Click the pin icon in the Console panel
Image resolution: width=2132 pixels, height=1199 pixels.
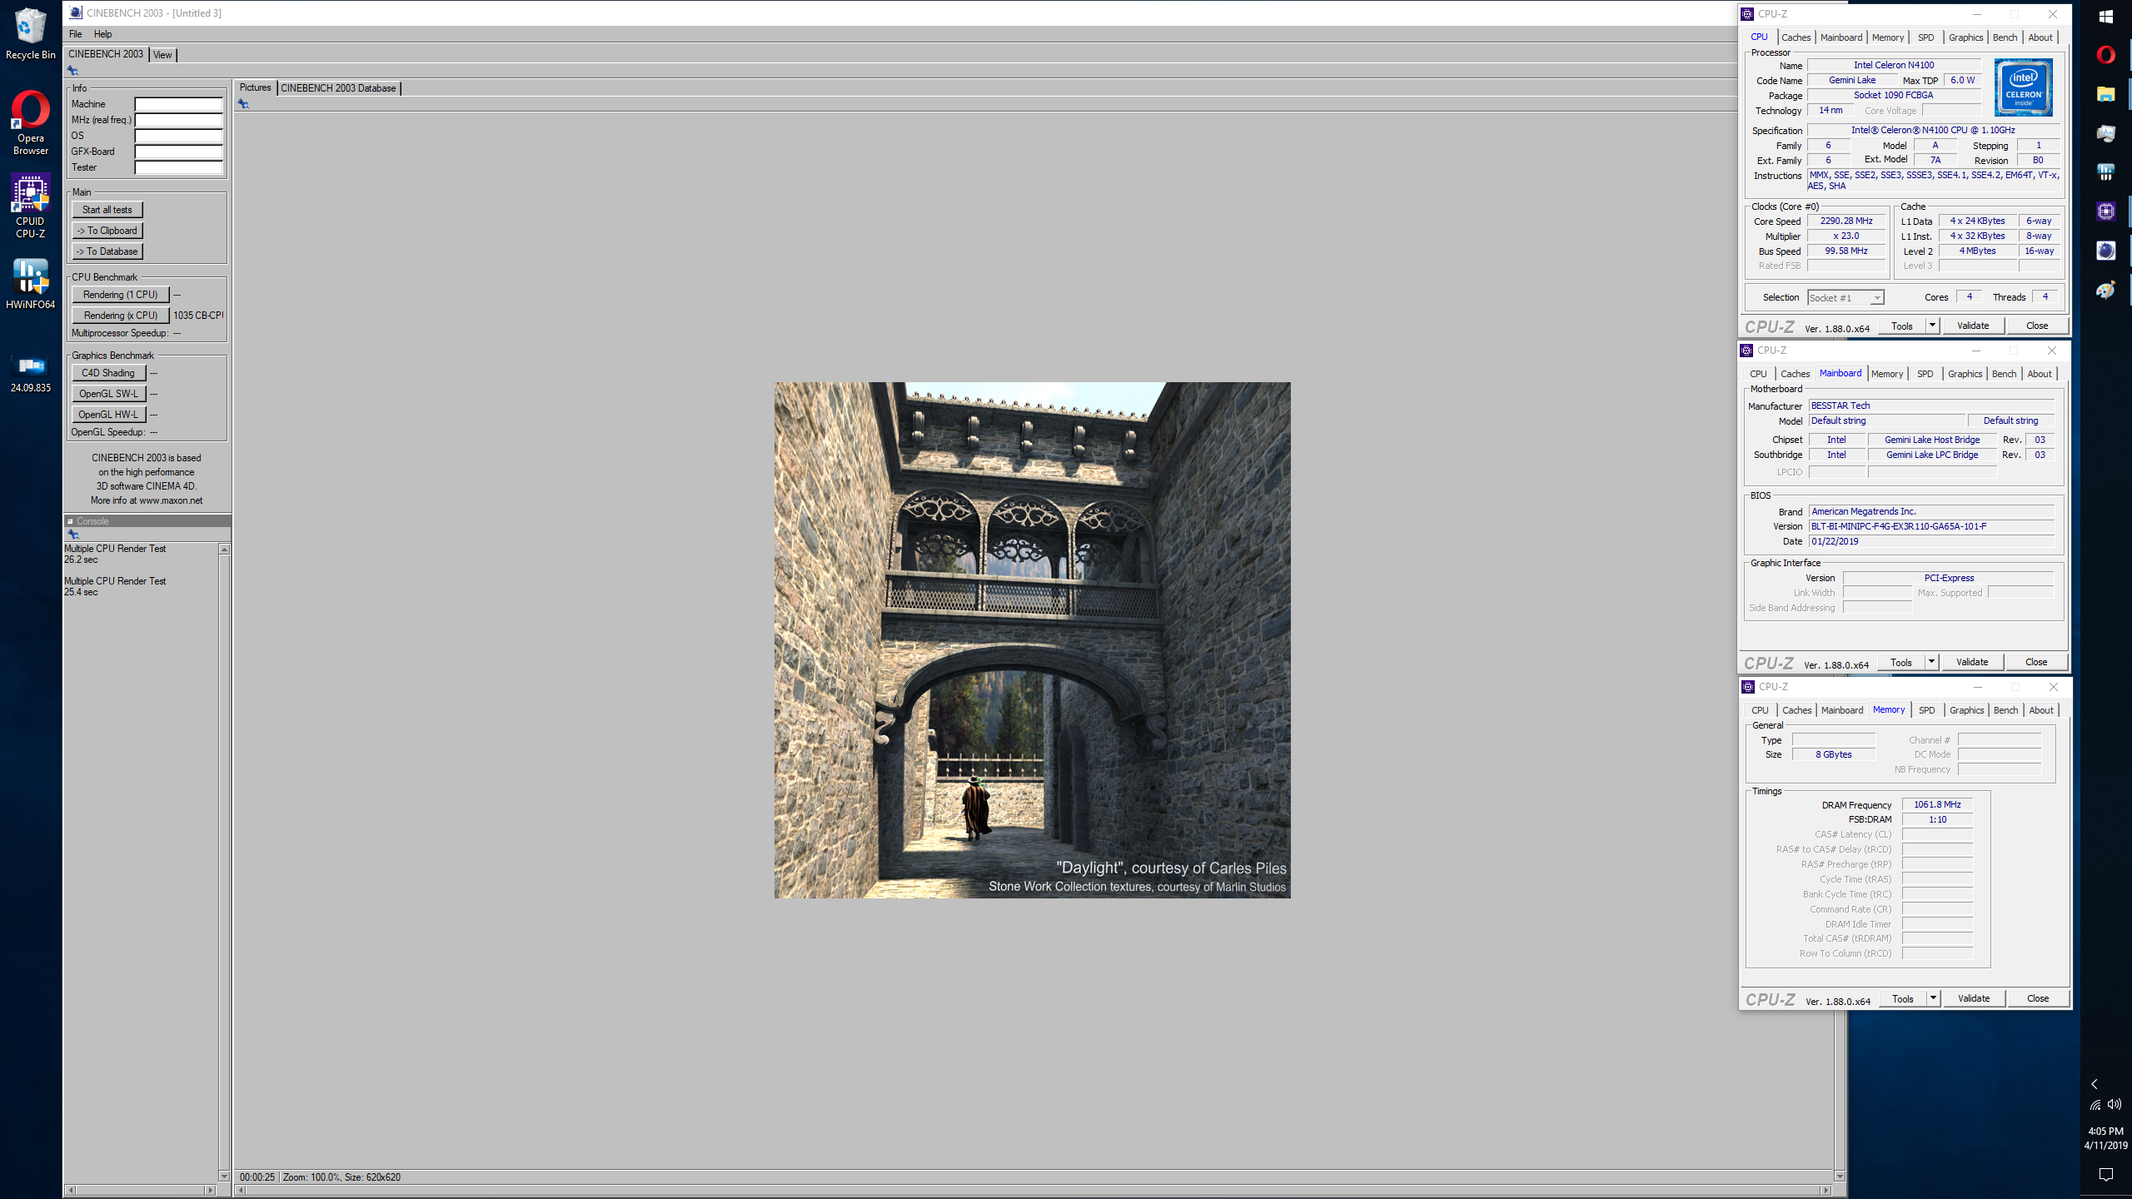pos(72,535)
